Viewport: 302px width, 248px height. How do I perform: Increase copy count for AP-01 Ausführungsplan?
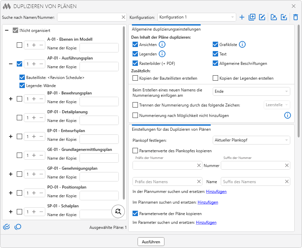[34, 64]
